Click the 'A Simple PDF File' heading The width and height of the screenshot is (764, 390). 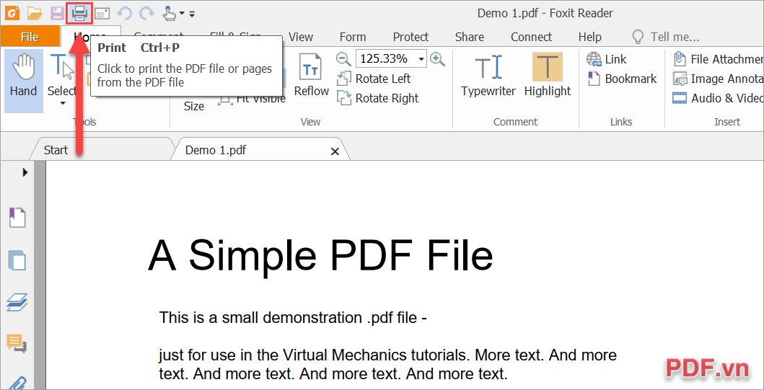(x=320, y=256)
